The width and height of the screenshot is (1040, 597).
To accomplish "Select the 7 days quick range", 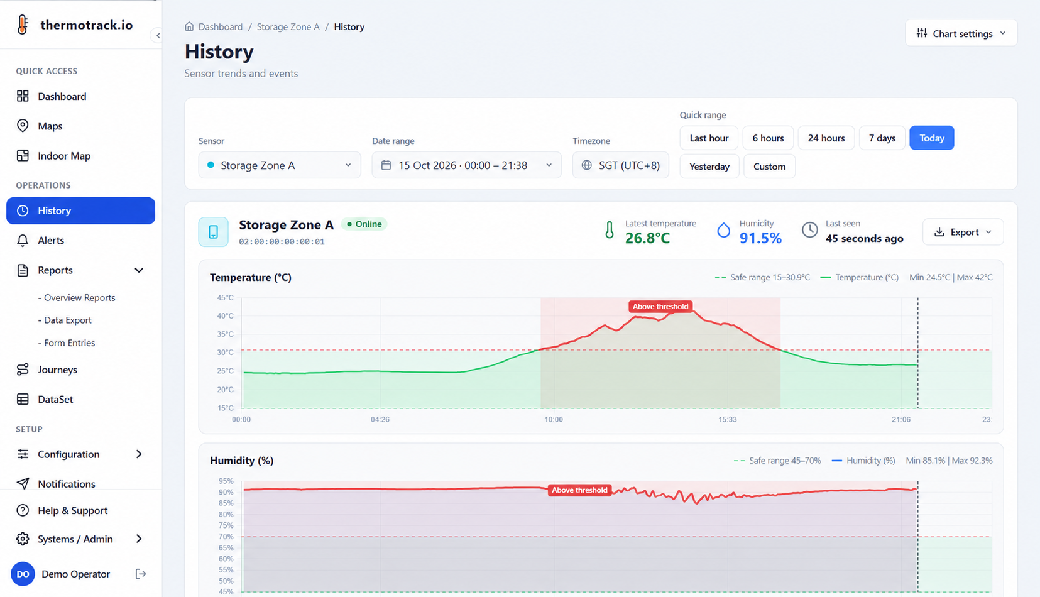I will 882,138.
